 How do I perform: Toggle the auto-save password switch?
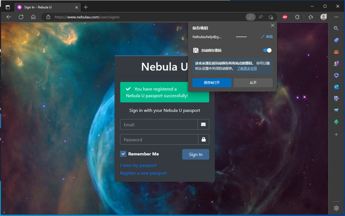267,50
